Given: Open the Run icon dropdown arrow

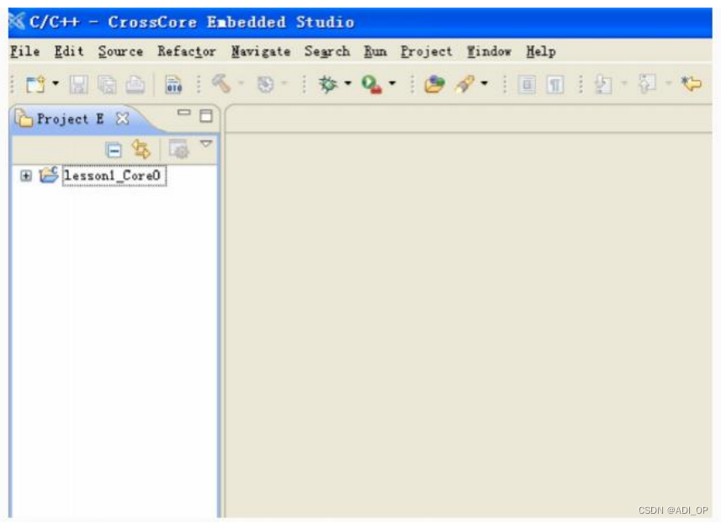Looking at the screenshot, I should pyautogui.click(x=392, y=83).
